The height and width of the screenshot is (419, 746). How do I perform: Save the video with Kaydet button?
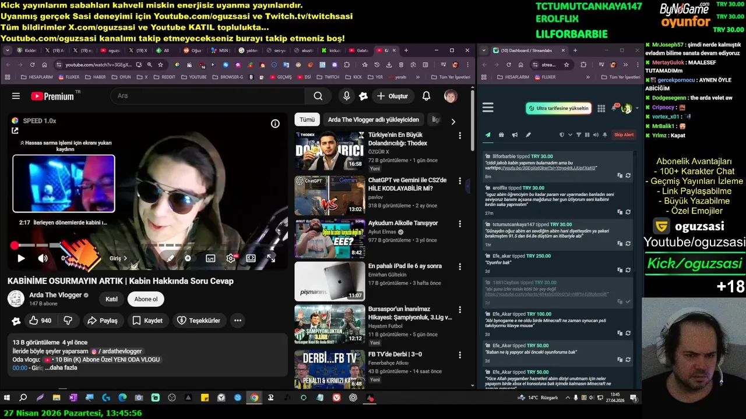pyautogui.click(x=147, y=321)
